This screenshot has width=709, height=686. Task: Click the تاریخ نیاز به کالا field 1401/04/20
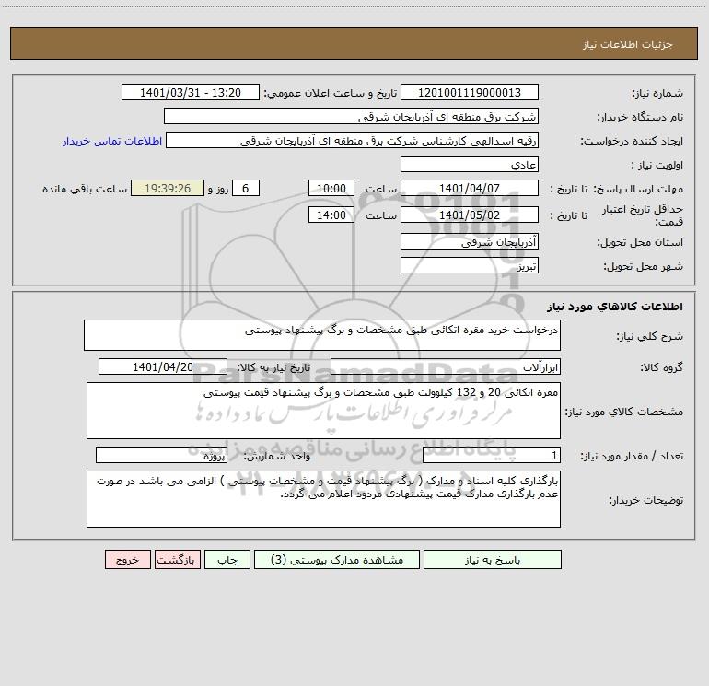[163, 366]
